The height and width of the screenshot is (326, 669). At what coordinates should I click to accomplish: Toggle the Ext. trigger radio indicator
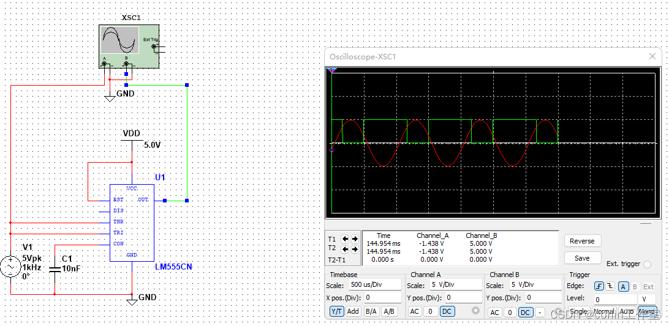647,264
